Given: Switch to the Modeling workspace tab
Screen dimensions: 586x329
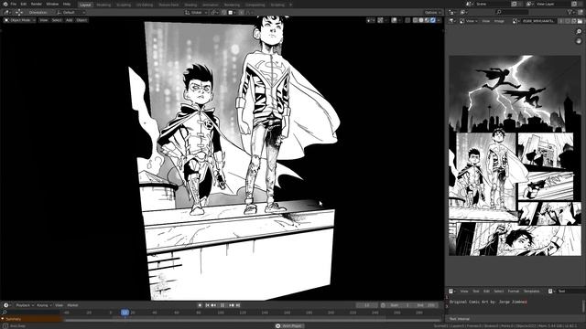Looking at the screenshot, I should pos(103,5).
